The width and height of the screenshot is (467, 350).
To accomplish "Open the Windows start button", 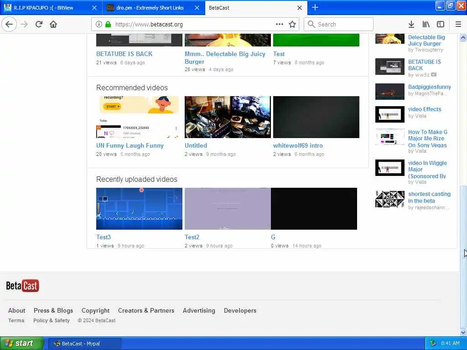I will 21,343.
